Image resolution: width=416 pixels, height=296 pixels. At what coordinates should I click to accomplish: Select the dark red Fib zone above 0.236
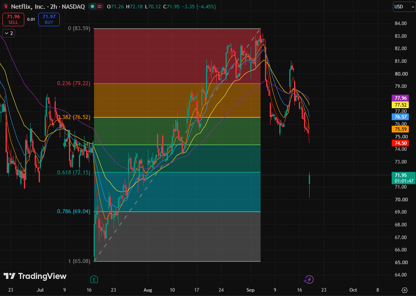pos(177,56)
